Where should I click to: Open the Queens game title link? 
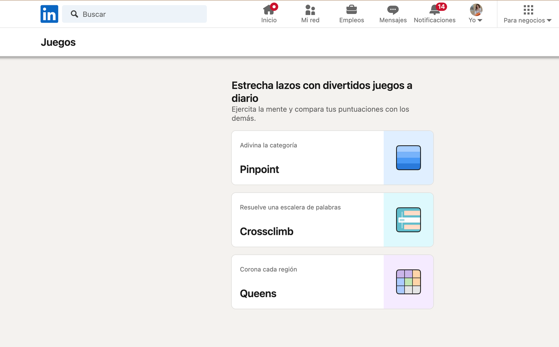click(x=258, y=294)
